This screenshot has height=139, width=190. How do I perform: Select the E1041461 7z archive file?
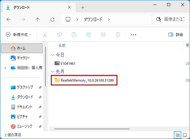(65, 63)
